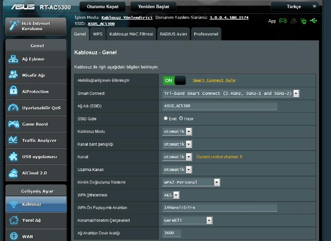Open the Kablosuz Modu dropdown
This screenshot has height=241, width=331.
click(x=177, y=131)
